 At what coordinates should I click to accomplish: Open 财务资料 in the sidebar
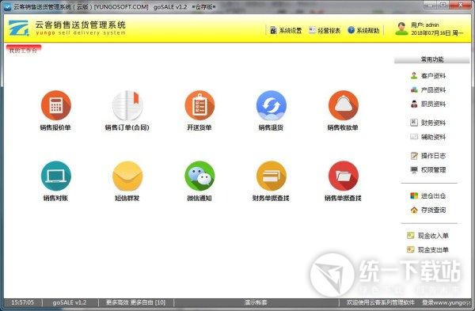[427, 123]
